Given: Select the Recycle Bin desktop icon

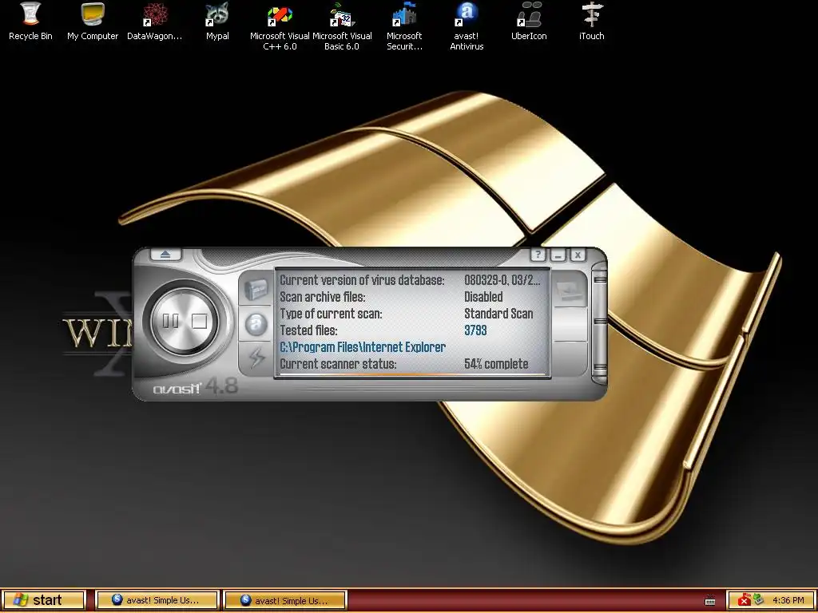Looking at the screenshot, I should 31,22.
